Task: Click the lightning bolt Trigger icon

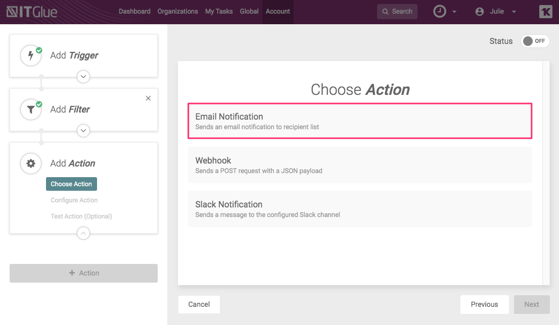Action: tap(31, 56)
